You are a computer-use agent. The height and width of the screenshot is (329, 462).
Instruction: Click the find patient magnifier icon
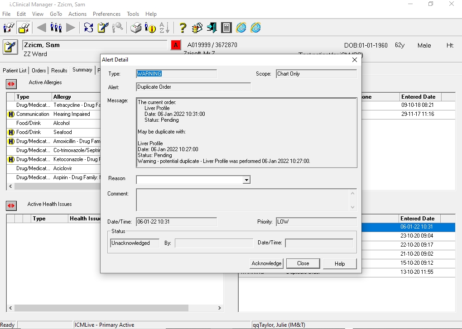(118, 28)
